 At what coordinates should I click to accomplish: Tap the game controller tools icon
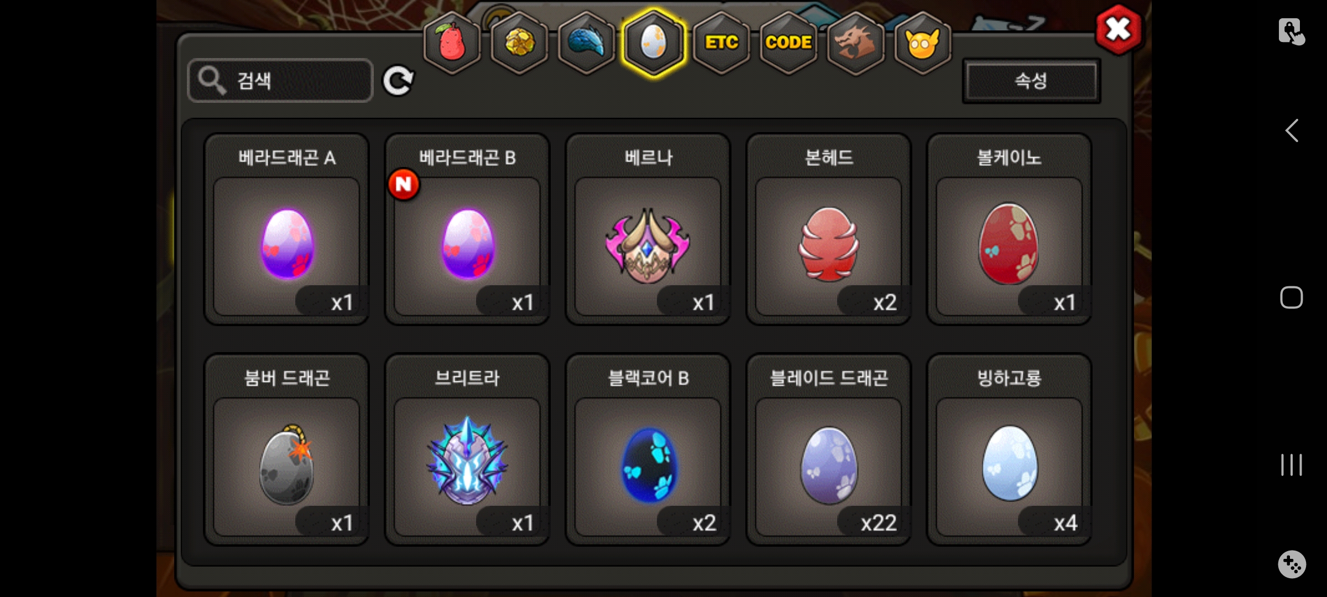[1292, 564]
